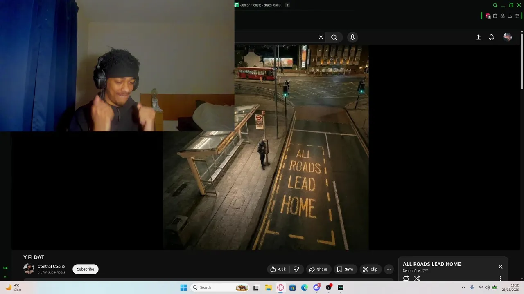524x294 pixels.
Task: Open the volume speaker tray icon
Action: pyautogui.click(x=487, y=287)
